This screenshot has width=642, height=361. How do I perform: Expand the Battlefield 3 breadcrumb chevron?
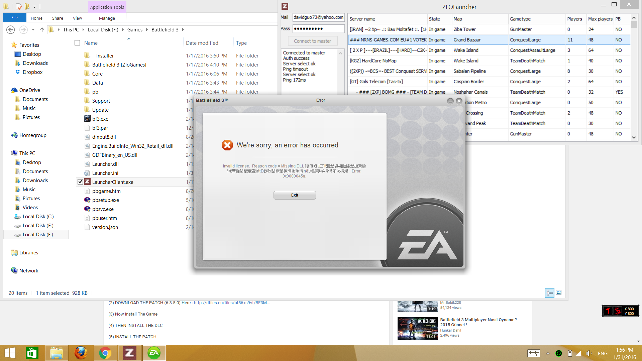tap(183, 30)
